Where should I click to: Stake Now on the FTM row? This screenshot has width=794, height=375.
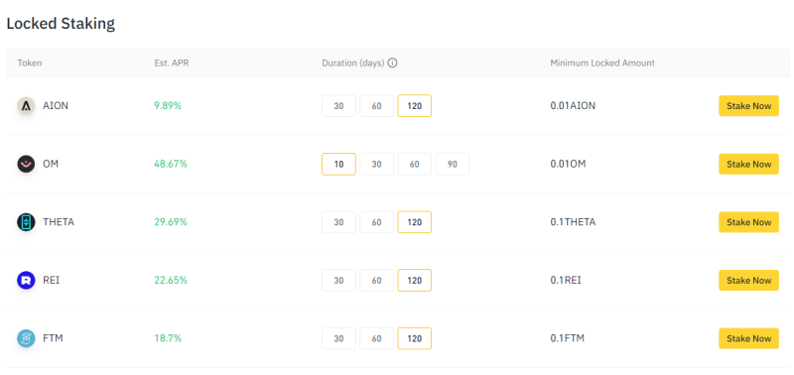(749, 338)
